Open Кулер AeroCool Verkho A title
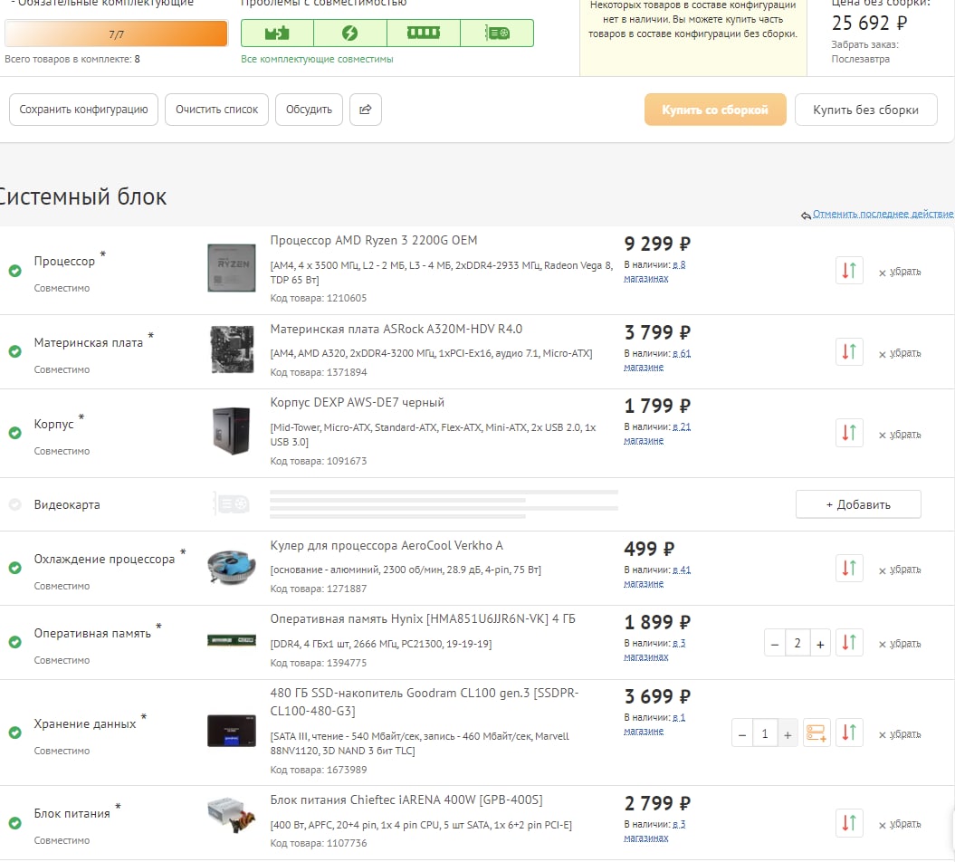This screenshot has width=955, height=862. (x=387, y=545)
